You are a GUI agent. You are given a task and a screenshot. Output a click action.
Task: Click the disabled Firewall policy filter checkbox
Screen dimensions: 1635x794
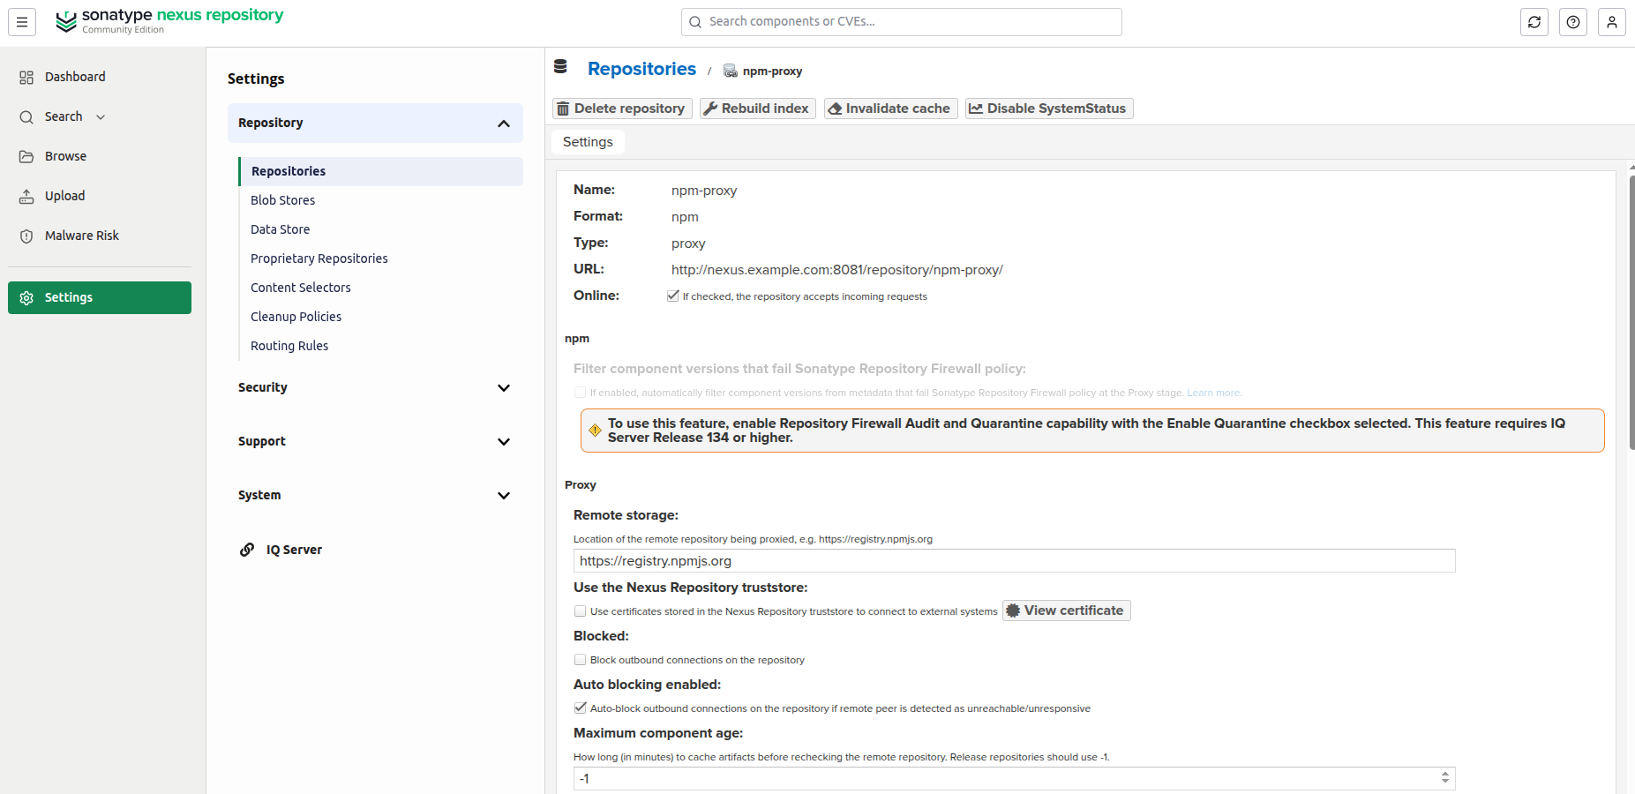[580, 392]
